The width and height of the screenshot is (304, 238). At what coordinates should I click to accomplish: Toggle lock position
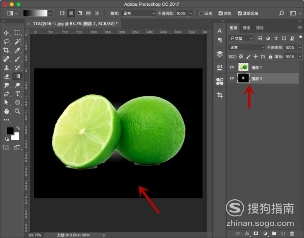coord(256,56)
